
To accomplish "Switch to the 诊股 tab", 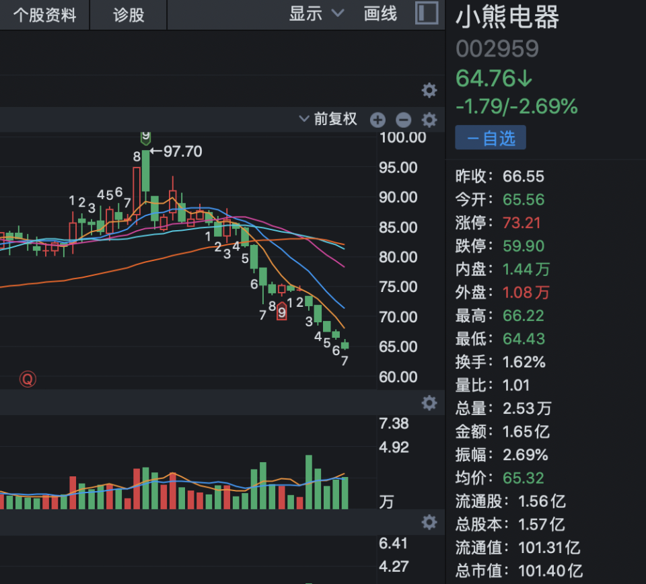I will pyautogui.click(x=129, y=15).
